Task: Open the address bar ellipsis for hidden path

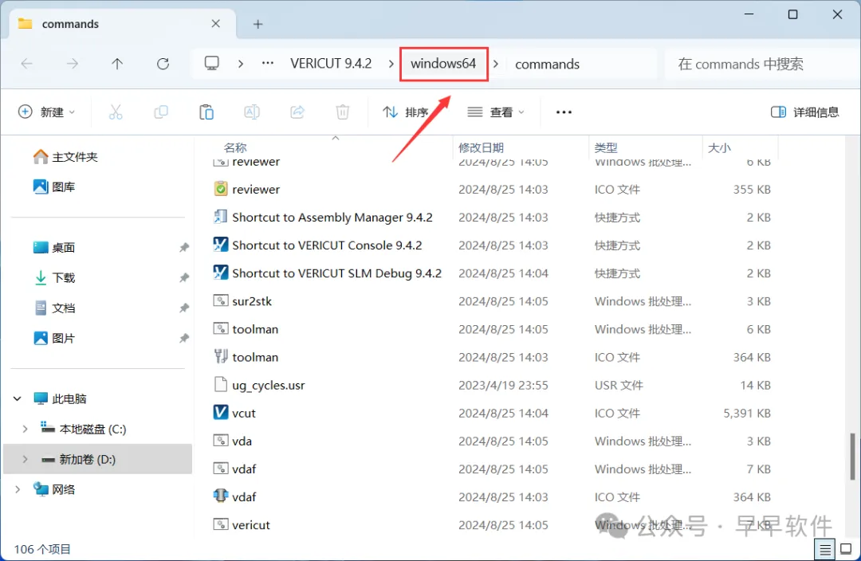Action: [x=267, y=64]
